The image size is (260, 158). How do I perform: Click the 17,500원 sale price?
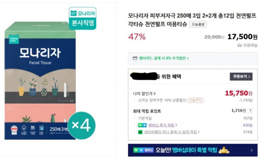242,37
